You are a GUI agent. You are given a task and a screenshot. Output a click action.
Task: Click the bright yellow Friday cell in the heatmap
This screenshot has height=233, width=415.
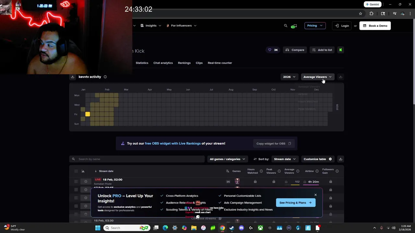click(x=88, y=114)
